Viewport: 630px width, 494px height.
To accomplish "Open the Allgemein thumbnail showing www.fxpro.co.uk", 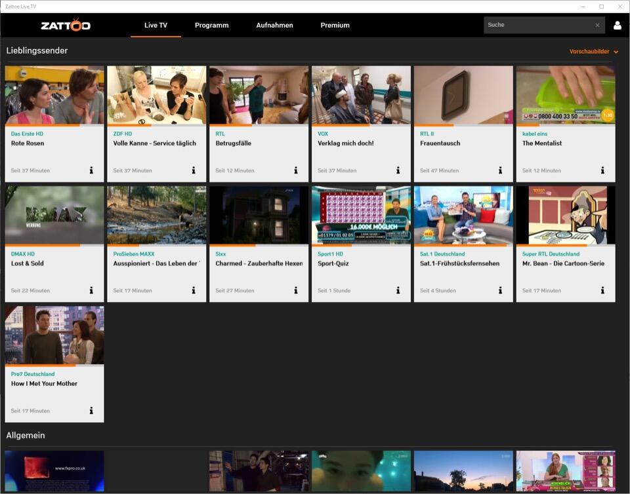I will 54,471.
